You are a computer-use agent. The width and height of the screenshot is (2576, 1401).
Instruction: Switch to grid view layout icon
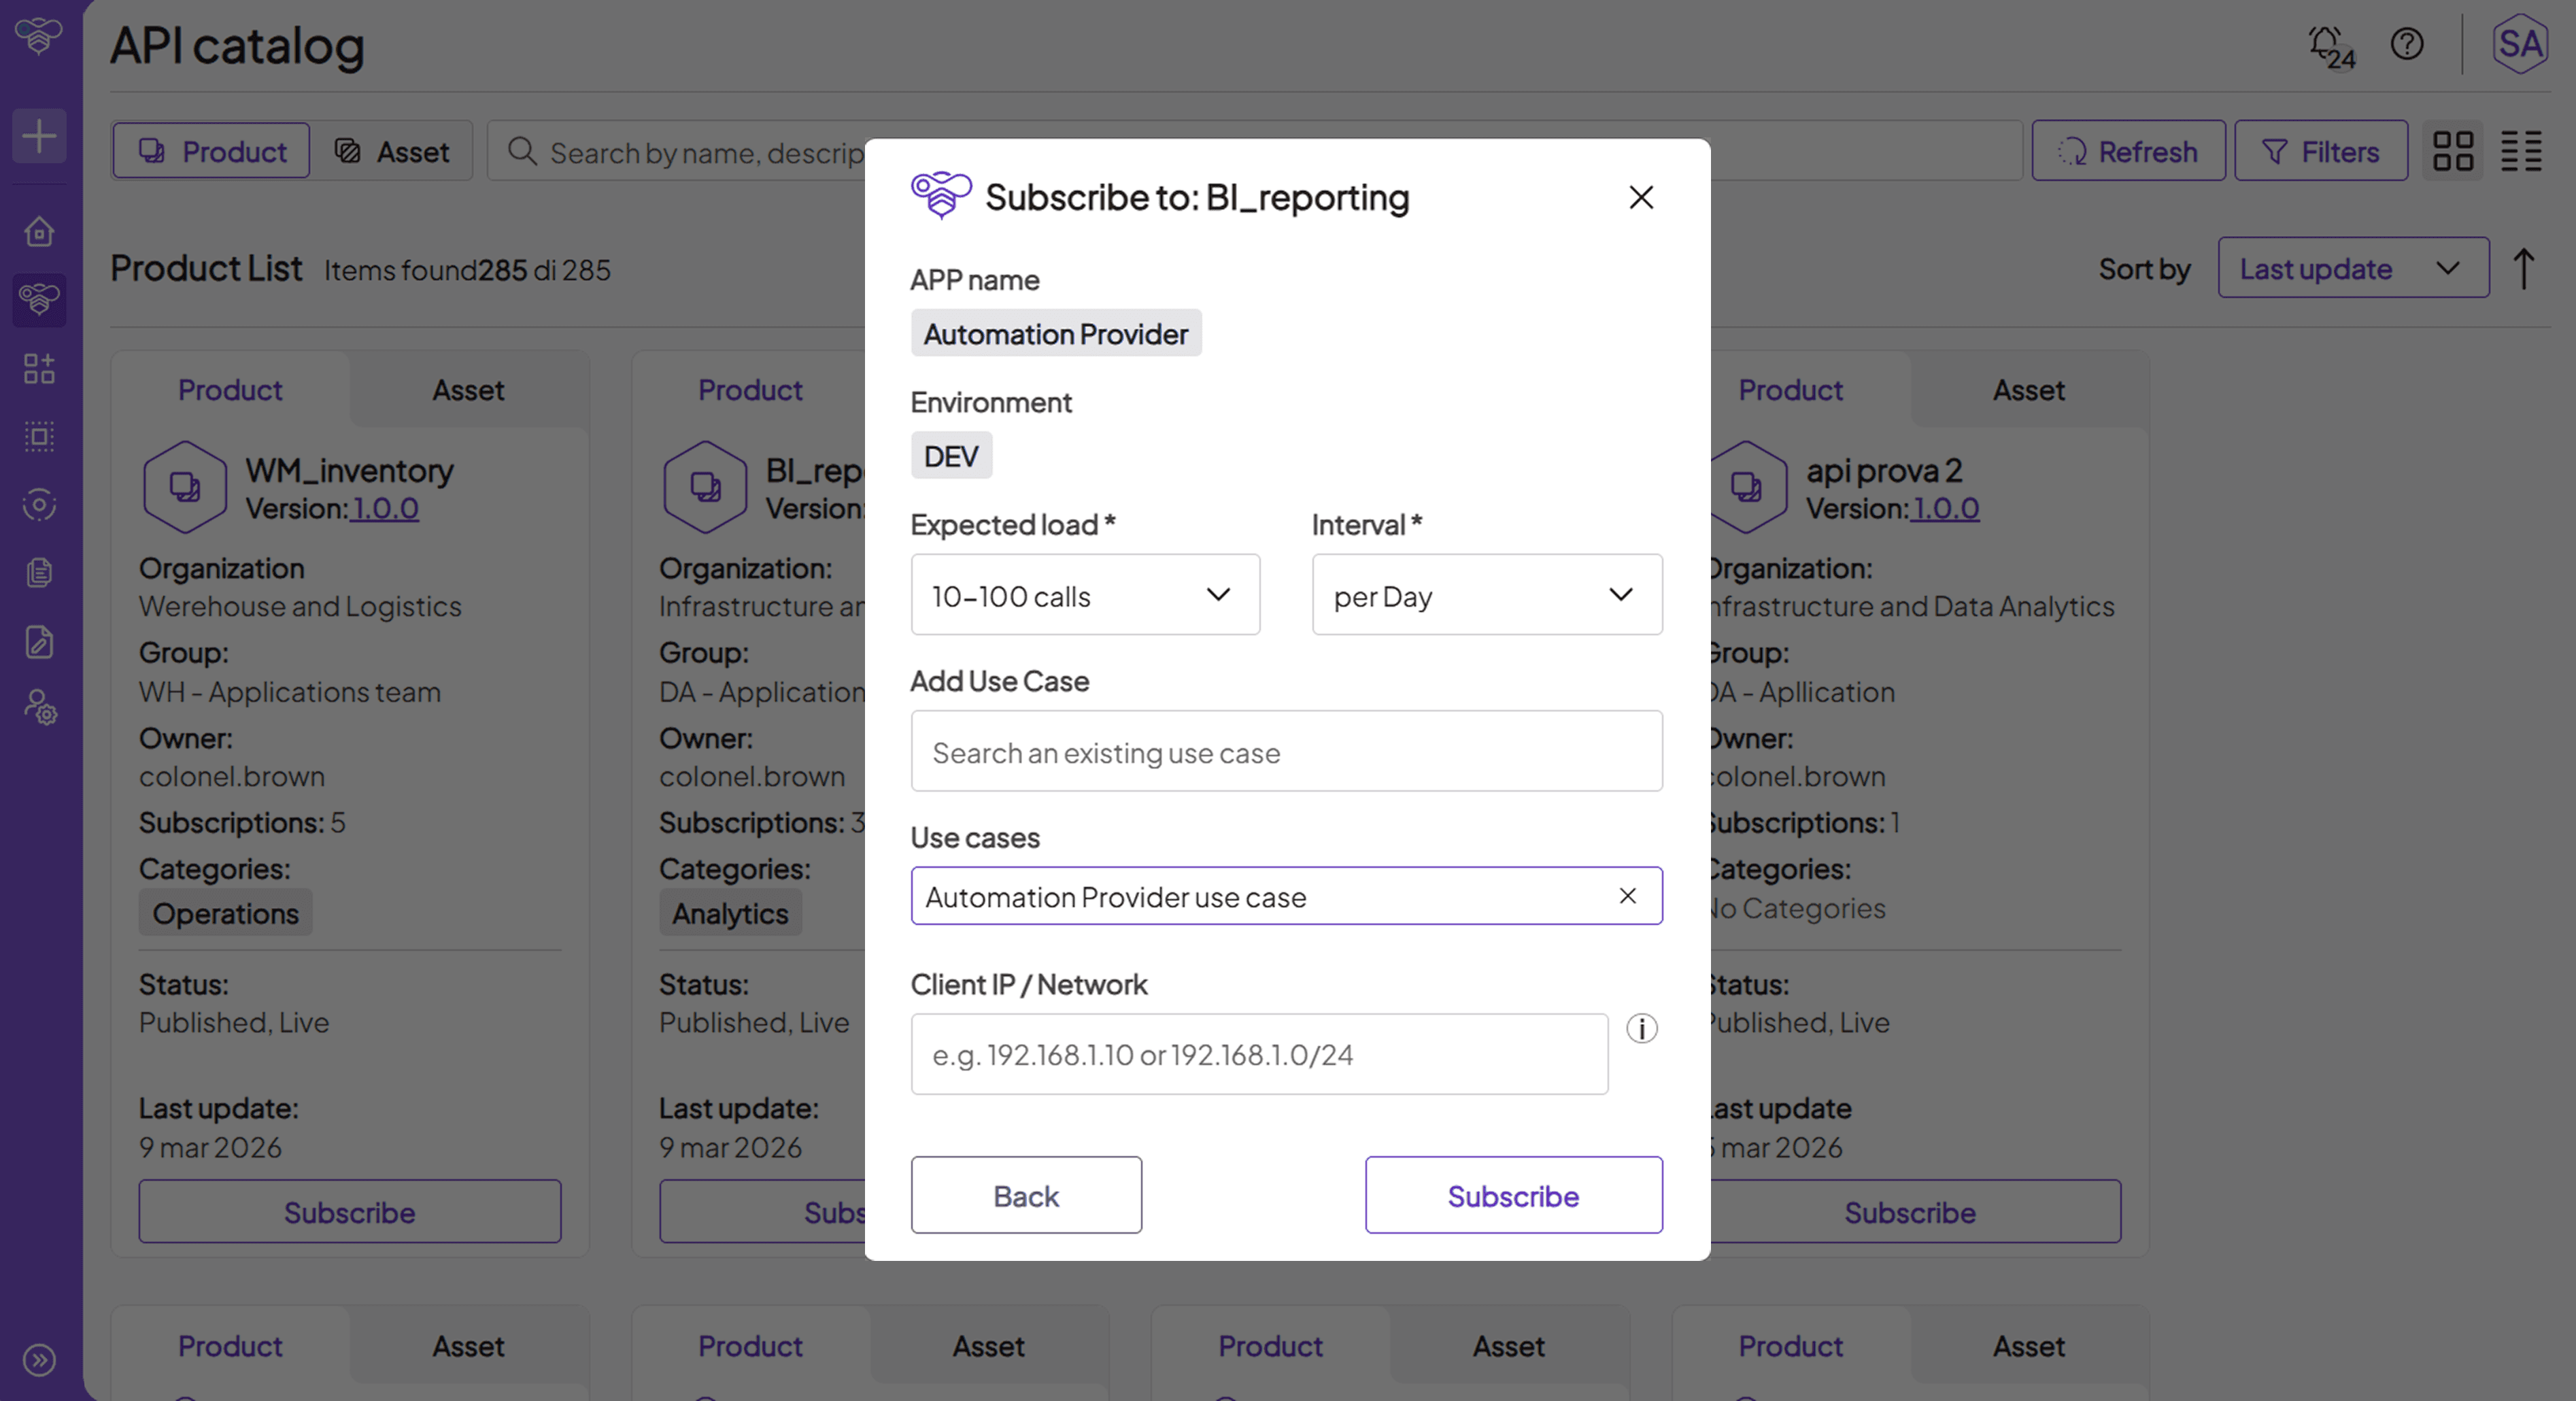[x=2452, y=152]
